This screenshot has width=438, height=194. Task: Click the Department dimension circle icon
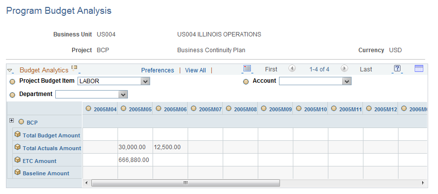click(x=12, y=95)
